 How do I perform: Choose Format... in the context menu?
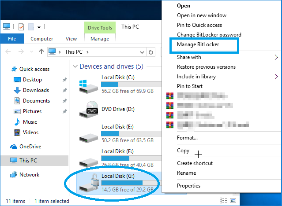(187, 138)
